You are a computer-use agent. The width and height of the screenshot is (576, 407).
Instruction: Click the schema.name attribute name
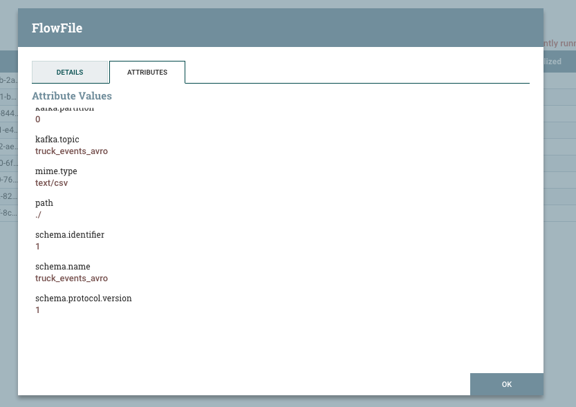click(x=62, y=267)
